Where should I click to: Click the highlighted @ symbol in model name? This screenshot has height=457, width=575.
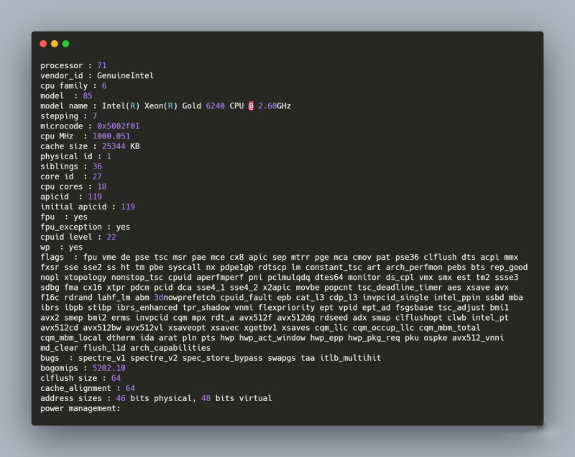click(251, 106)
